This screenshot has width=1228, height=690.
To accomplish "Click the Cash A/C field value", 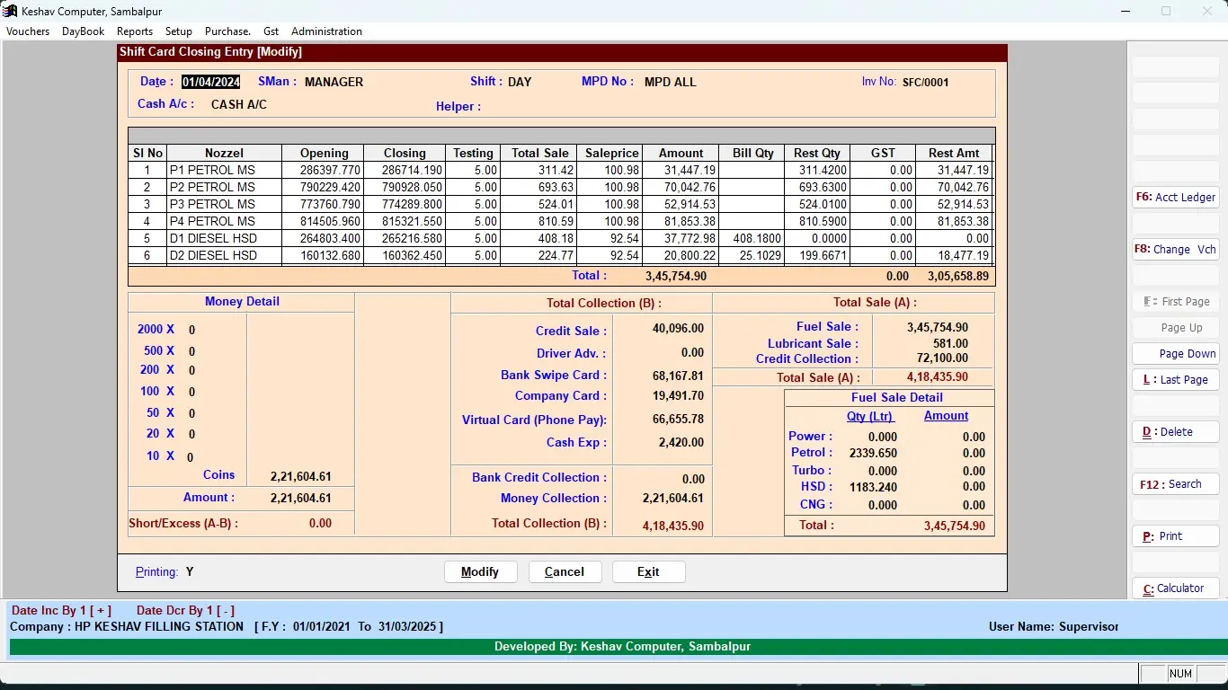I will pyautogui.click(x=239, y=104).
